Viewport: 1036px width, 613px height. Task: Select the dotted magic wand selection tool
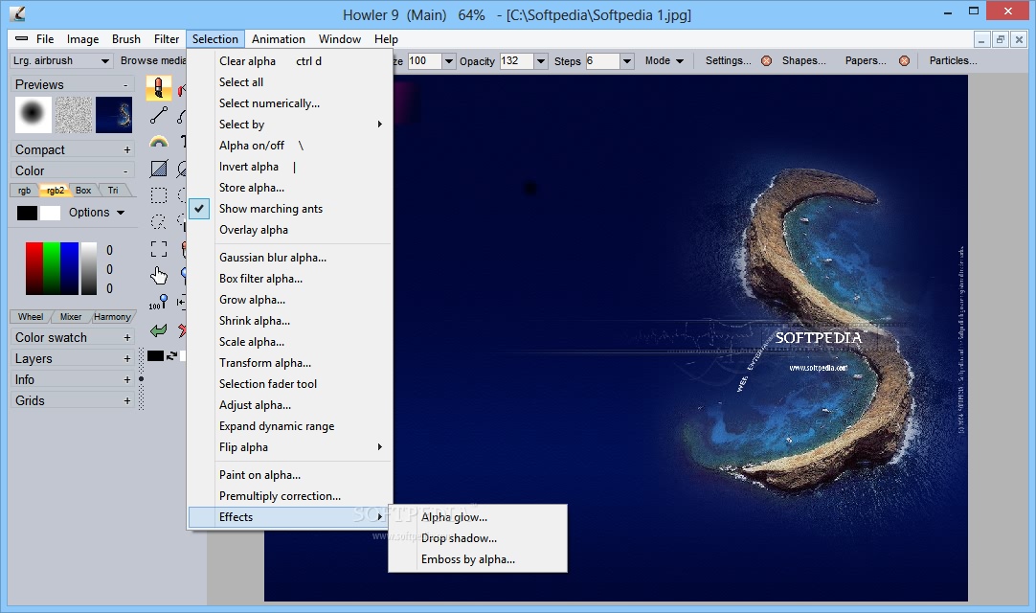pos(159,221)
